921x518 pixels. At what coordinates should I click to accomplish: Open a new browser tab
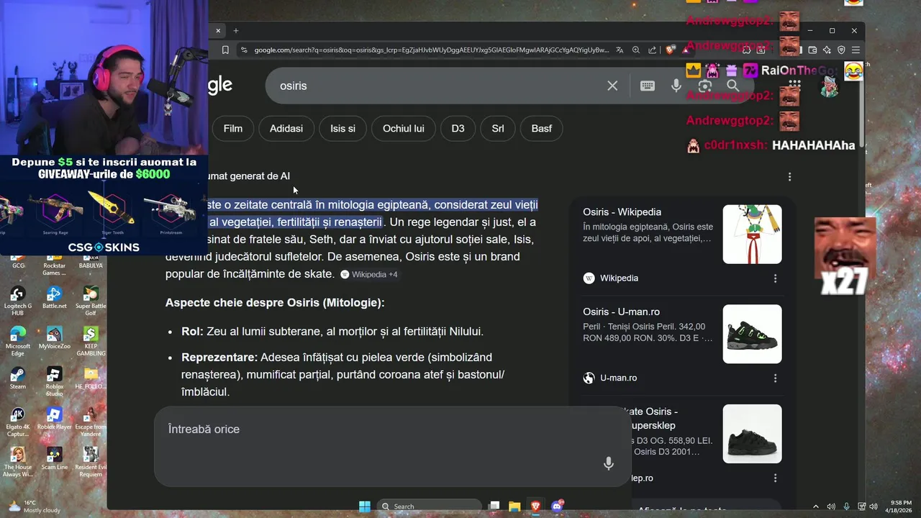[x=235, y=30]
